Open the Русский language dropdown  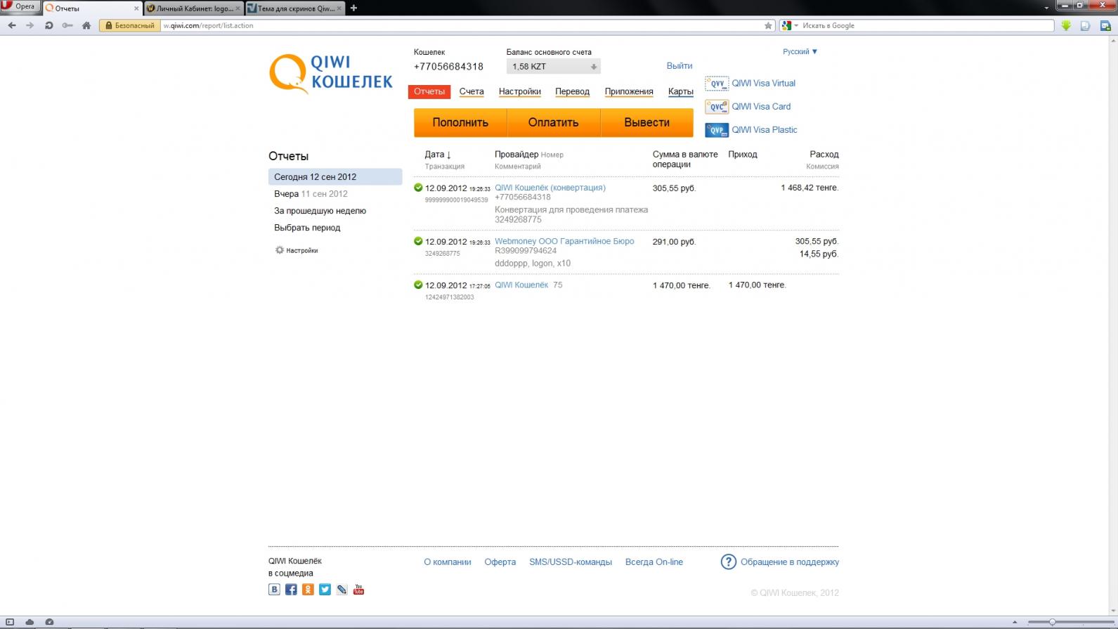(x=800, y=51)
